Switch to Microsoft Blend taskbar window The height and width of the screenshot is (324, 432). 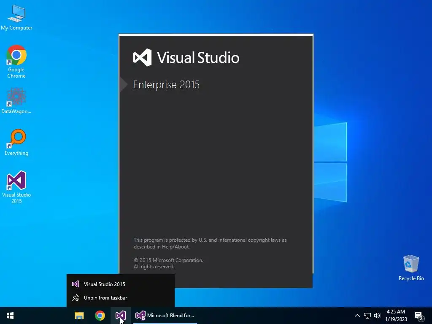coord(165,316)
